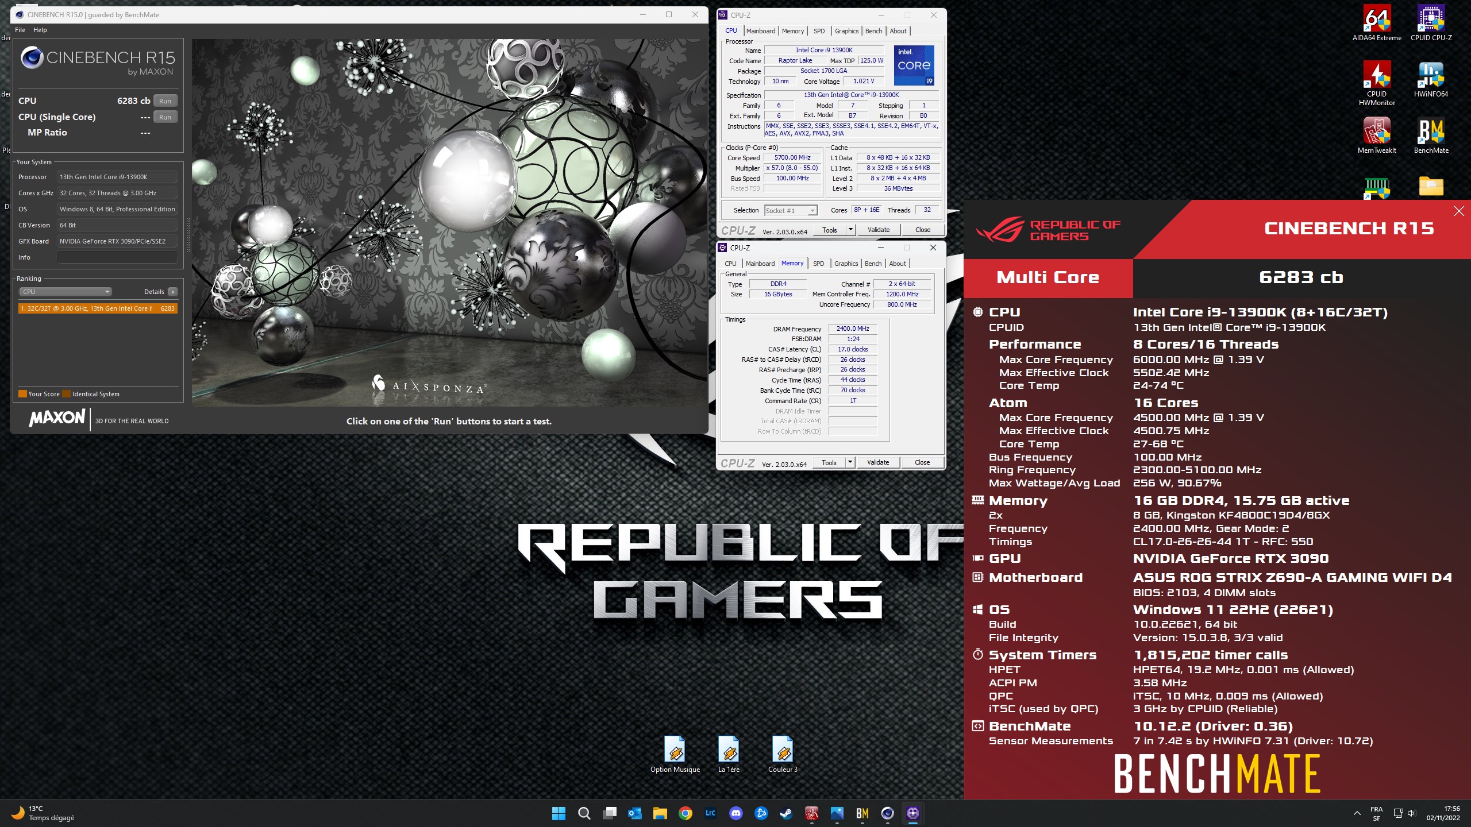Switch to Cinebench in the taskbar
The height and width of the screenshot is (827, 1471).
pyautogui.click(x=887, y=813)
